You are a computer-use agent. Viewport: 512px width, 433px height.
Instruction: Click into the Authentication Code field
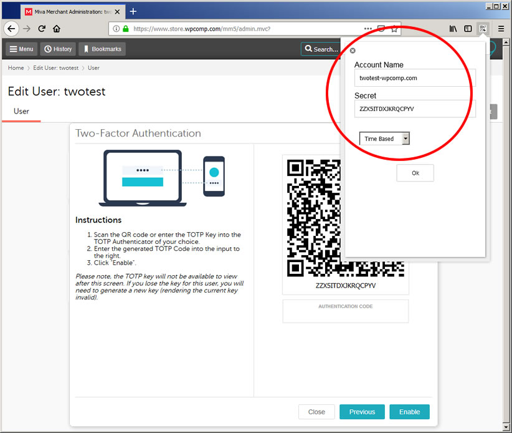(345, 315)
